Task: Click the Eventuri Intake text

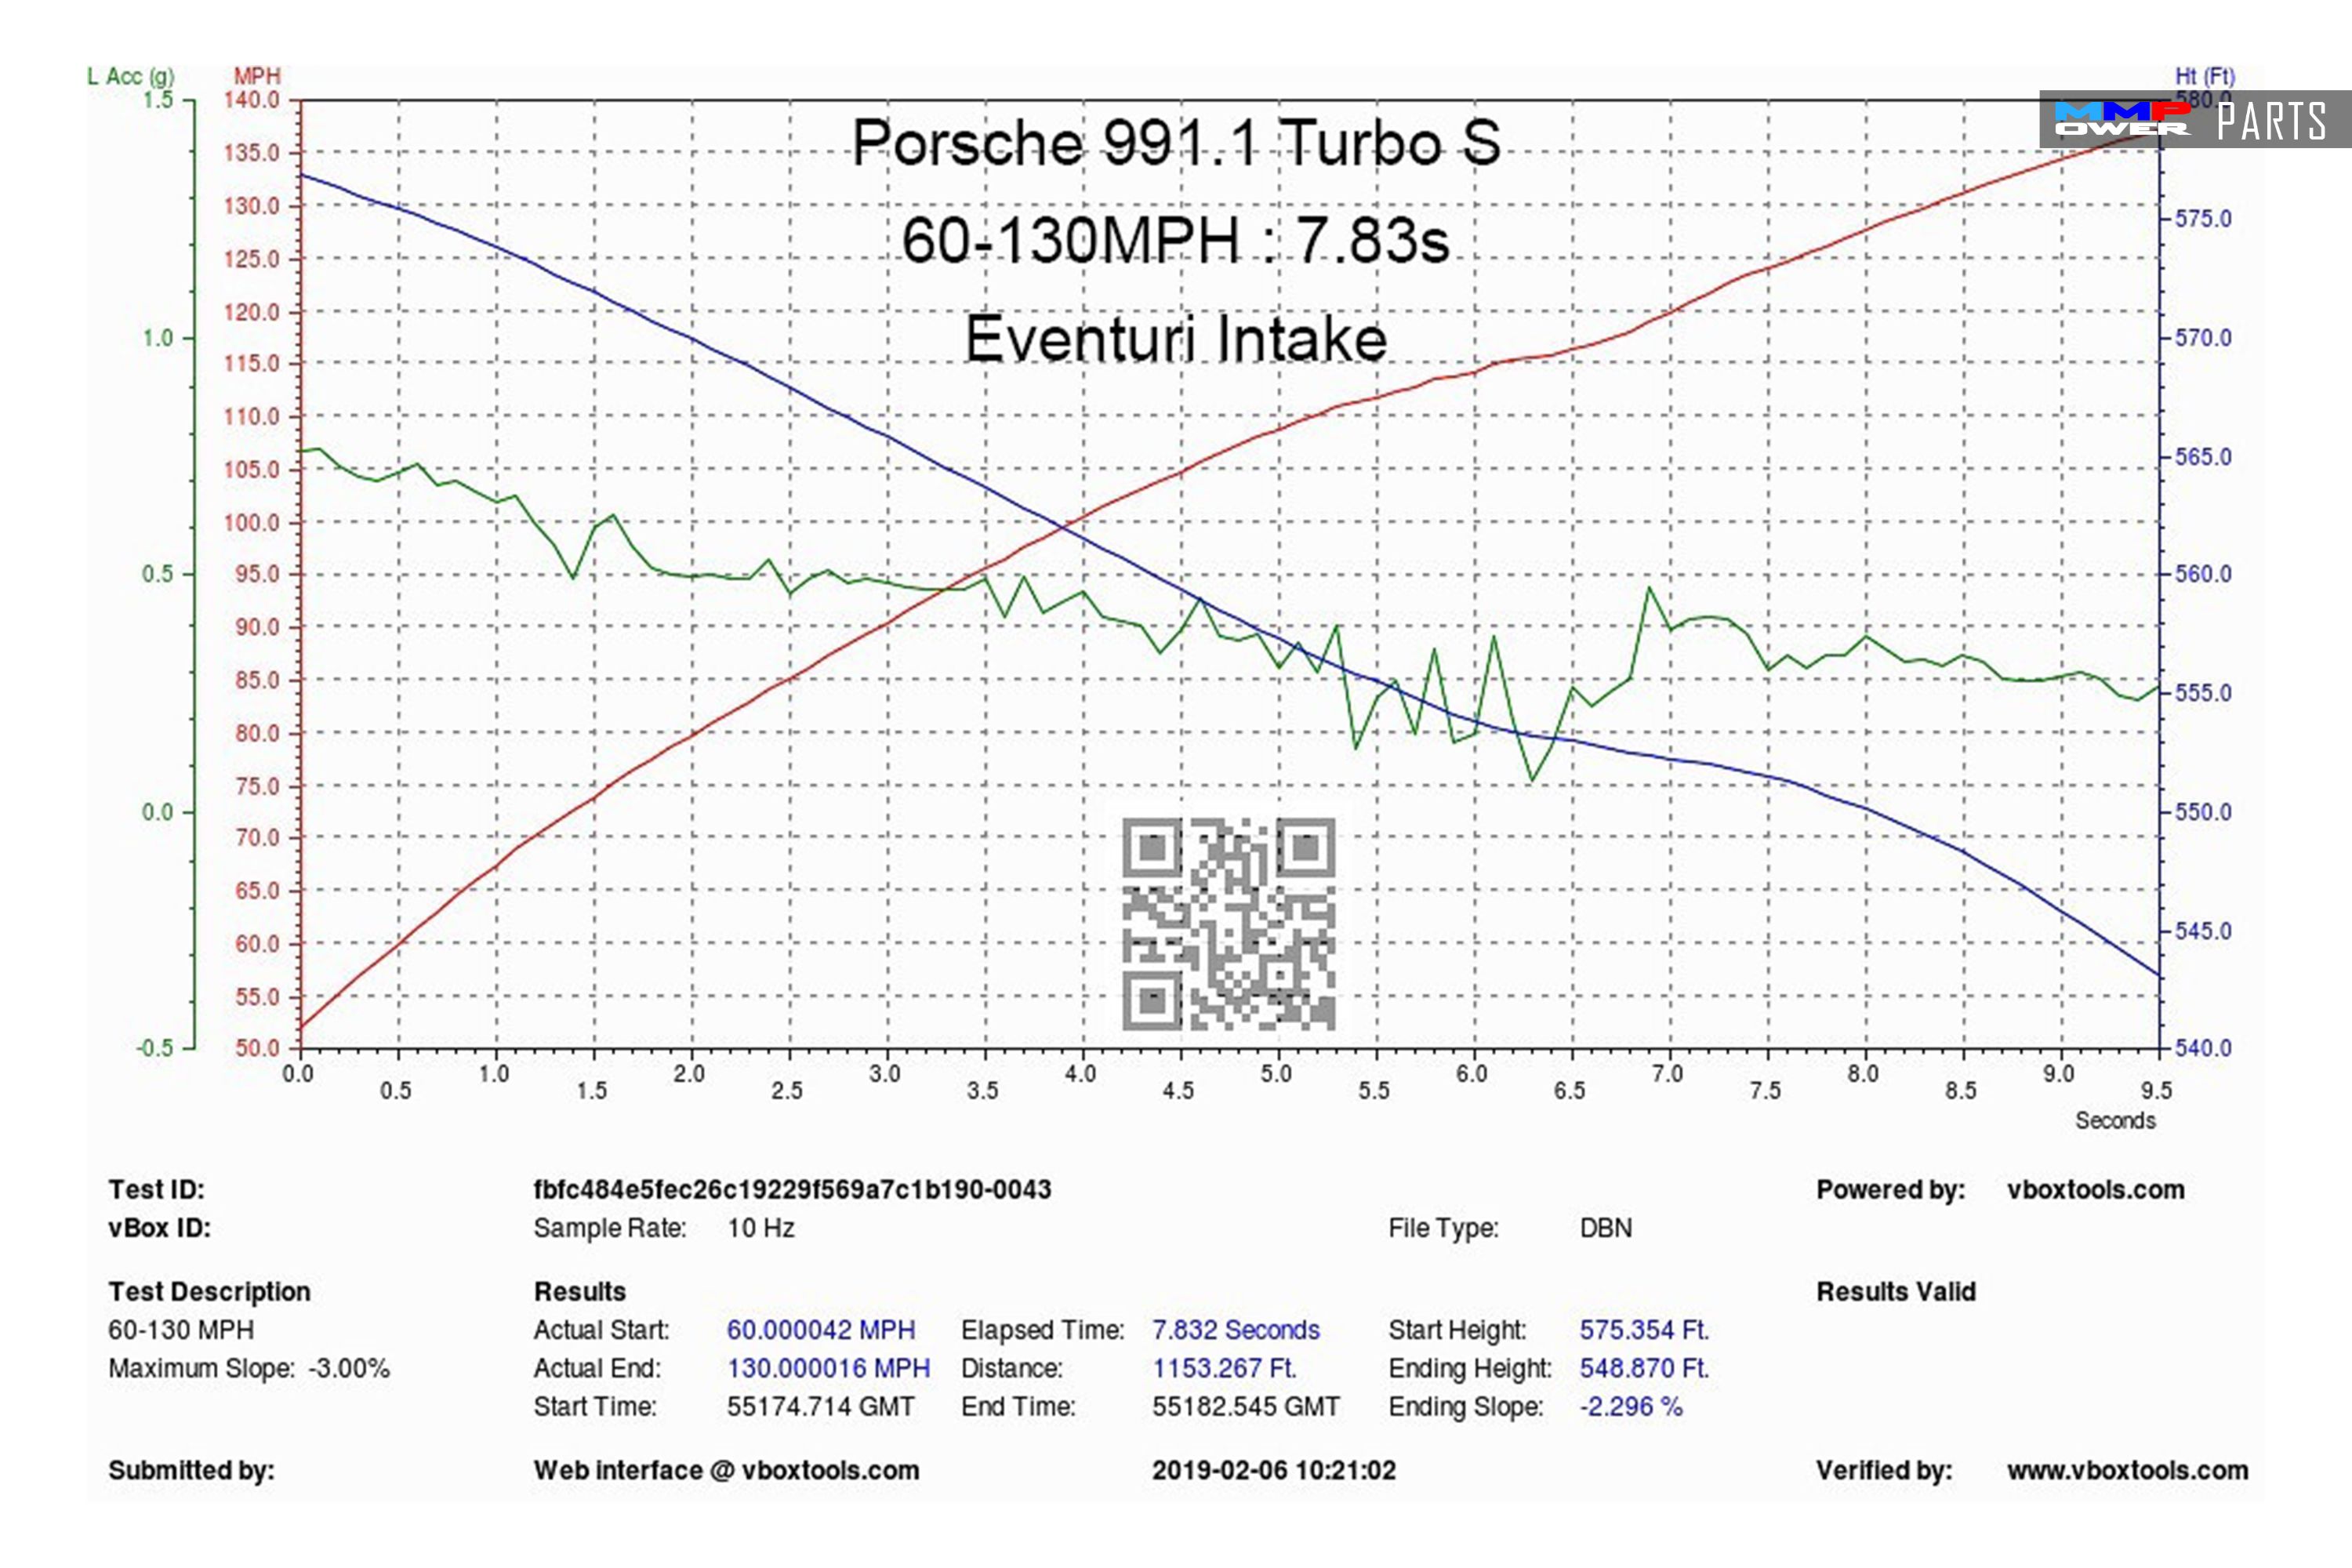Action: point(1175,338)
